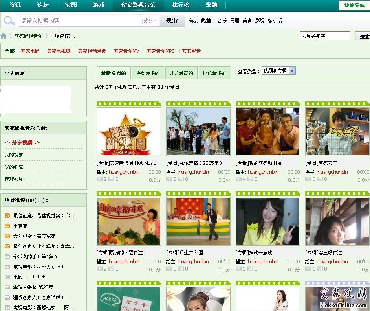The width and height of the screenshot is (370, 311).
Task: Click uploader huangchunbin under 后生共和国
Action: pos(193,261)
